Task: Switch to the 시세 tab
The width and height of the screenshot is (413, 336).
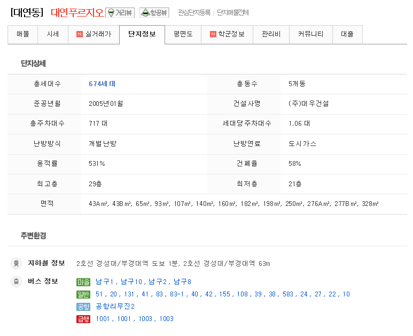Action: 53,34
